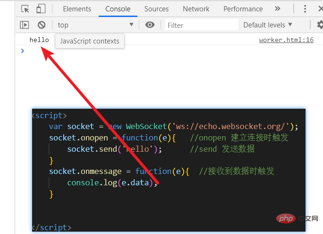Screen dimensions: 323x234
Task: Show more DevTools tabs chevron
Action: coord(278,9)
